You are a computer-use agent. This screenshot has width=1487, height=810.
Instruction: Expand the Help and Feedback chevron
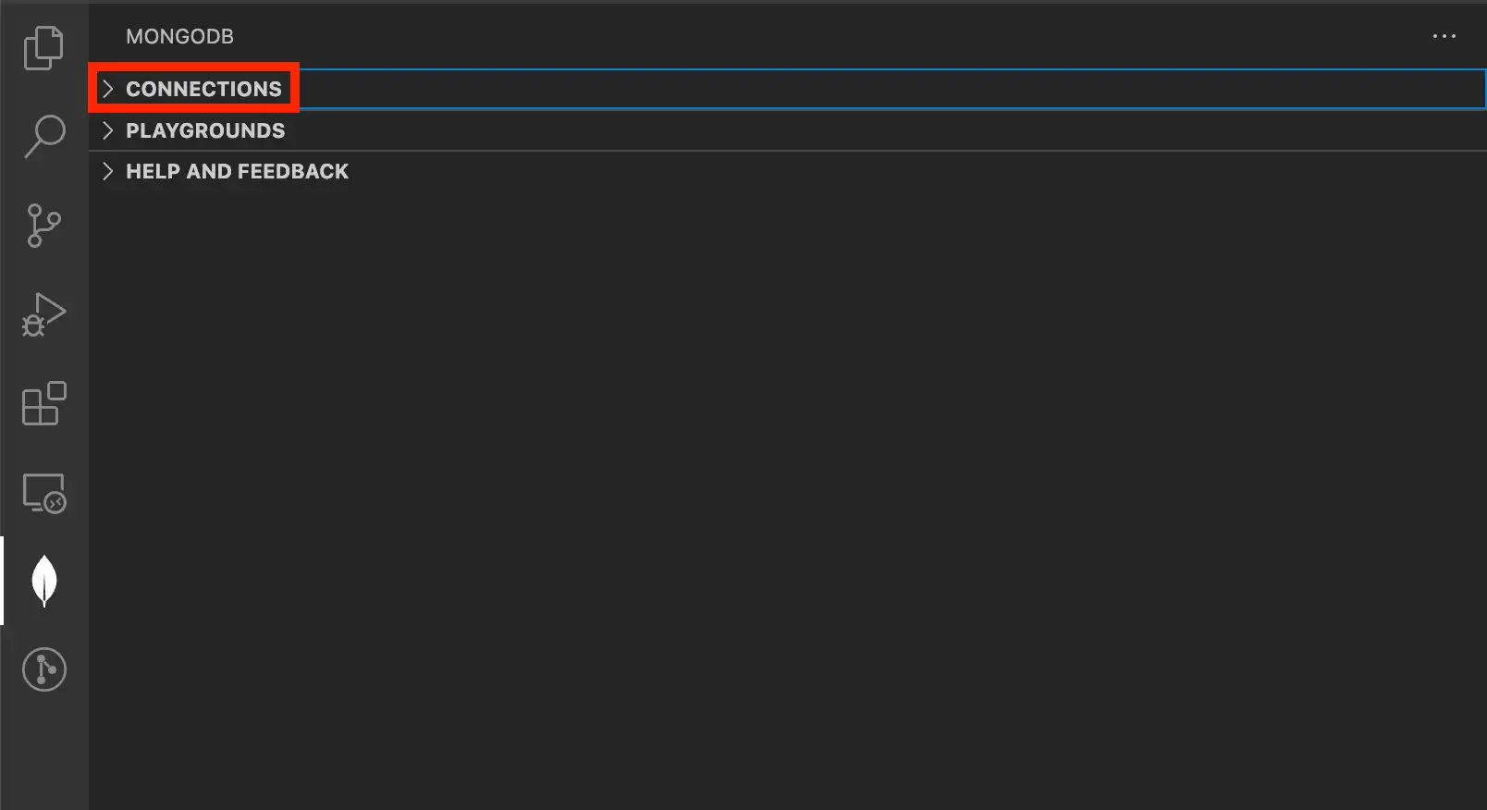click(x=107, y=171)
